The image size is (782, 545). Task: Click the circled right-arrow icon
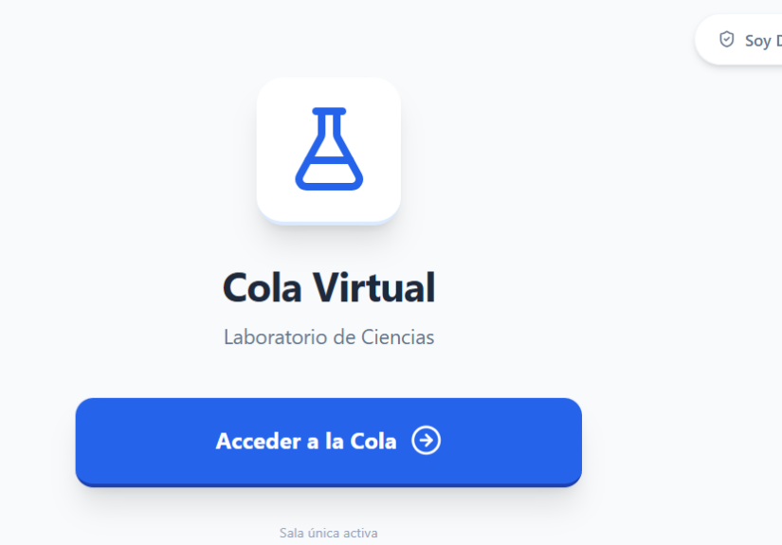tap(426, 441)
